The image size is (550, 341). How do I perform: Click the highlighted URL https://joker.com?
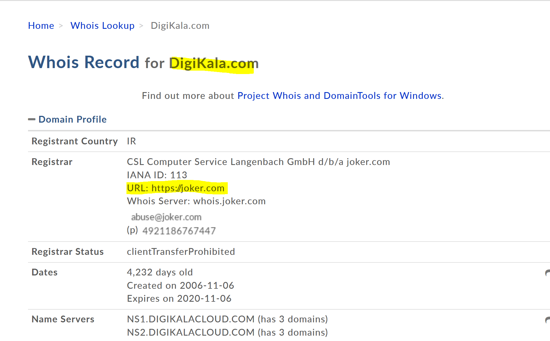pyautogui.click(x=176, y=188)
